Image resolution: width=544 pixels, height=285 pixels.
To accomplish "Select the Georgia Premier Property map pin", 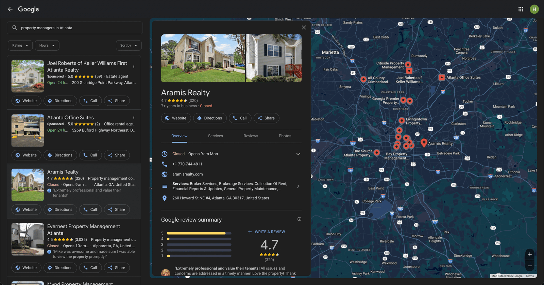I will (x=403, y=100).
